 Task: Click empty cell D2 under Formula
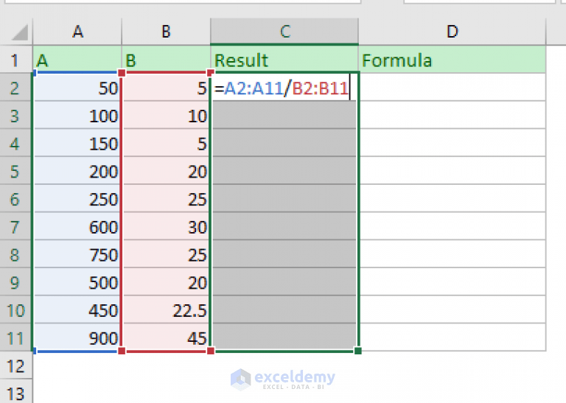(x=453, y=88)
